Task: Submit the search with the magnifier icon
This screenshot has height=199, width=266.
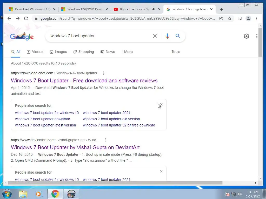Action: point(178,36)
